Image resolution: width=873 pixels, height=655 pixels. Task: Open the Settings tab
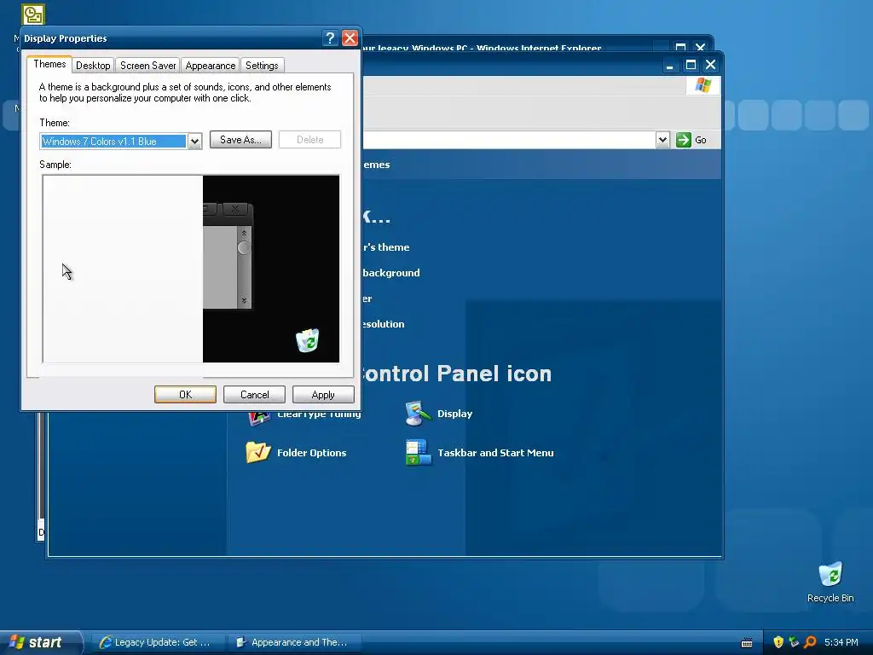(262, 66)
